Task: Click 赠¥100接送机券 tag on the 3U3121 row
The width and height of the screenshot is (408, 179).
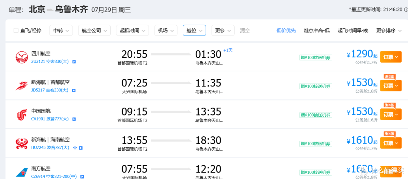Action: pos(315,57)
